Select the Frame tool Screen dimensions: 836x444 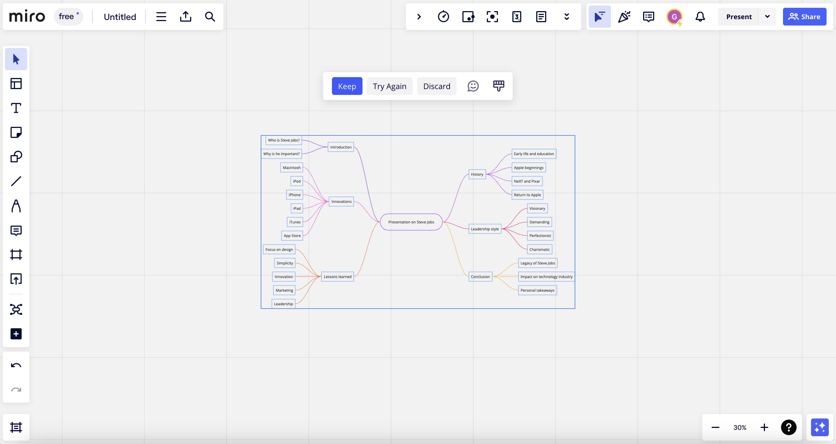click(16, 254)
